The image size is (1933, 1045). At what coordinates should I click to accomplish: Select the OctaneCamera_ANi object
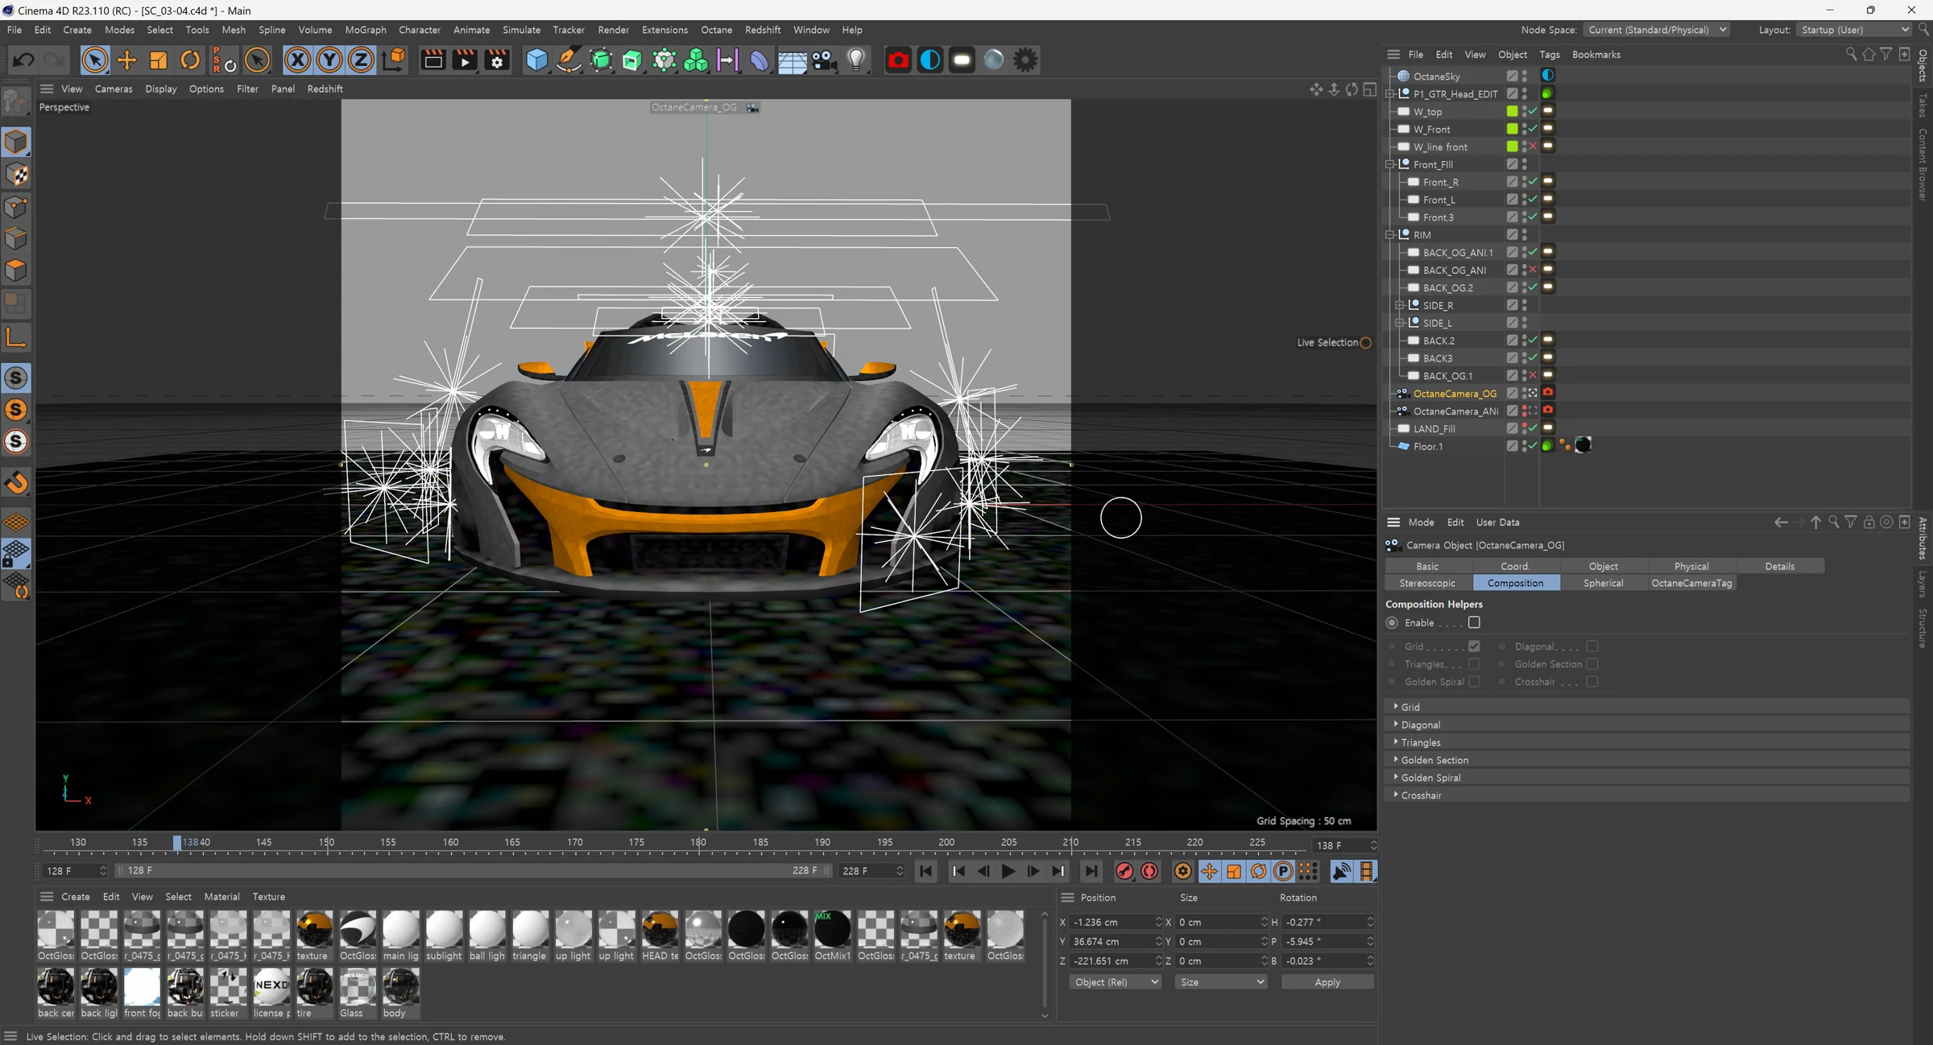(1455, 411)
